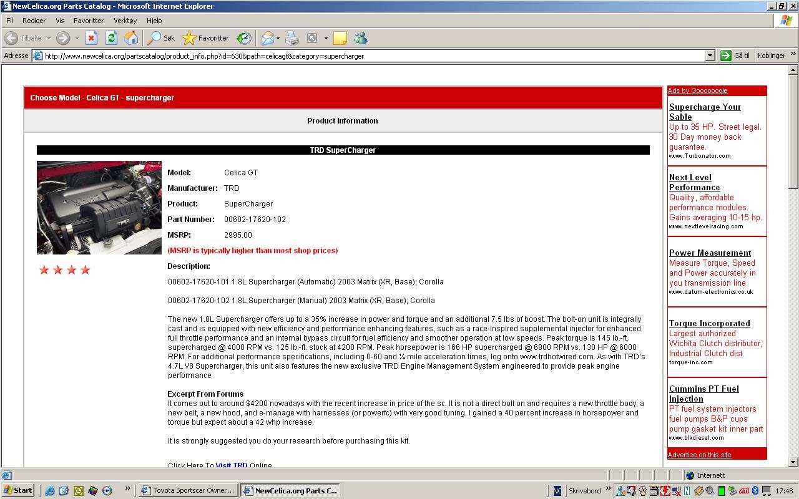The height and width of the screenshot is (499, 799).
Task: Open the Favoritter menu
Action: point(88,21)
